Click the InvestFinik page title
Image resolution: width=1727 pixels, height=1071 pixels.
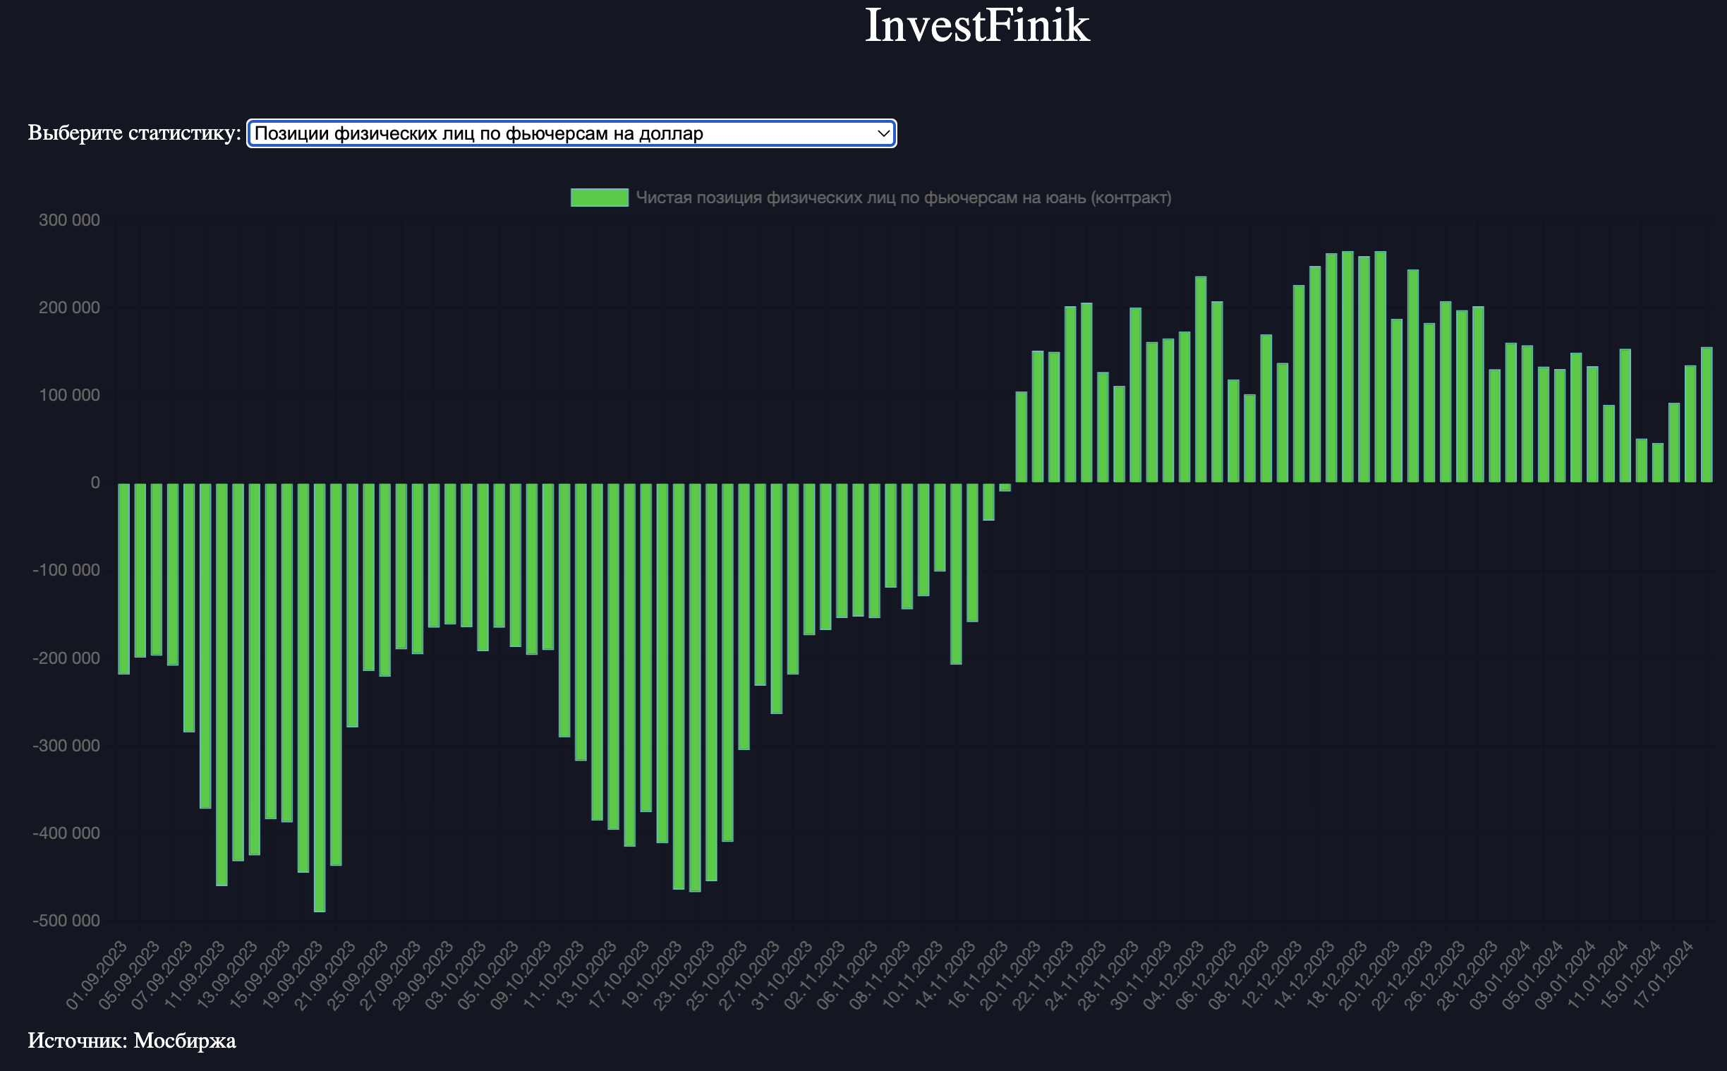[x=976, y=25]
